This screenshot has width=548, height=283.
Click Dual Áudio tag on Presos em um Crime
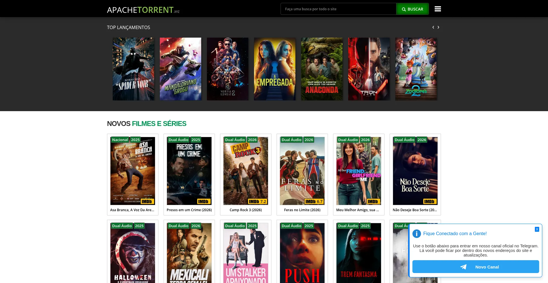click(x=178, y=140)
